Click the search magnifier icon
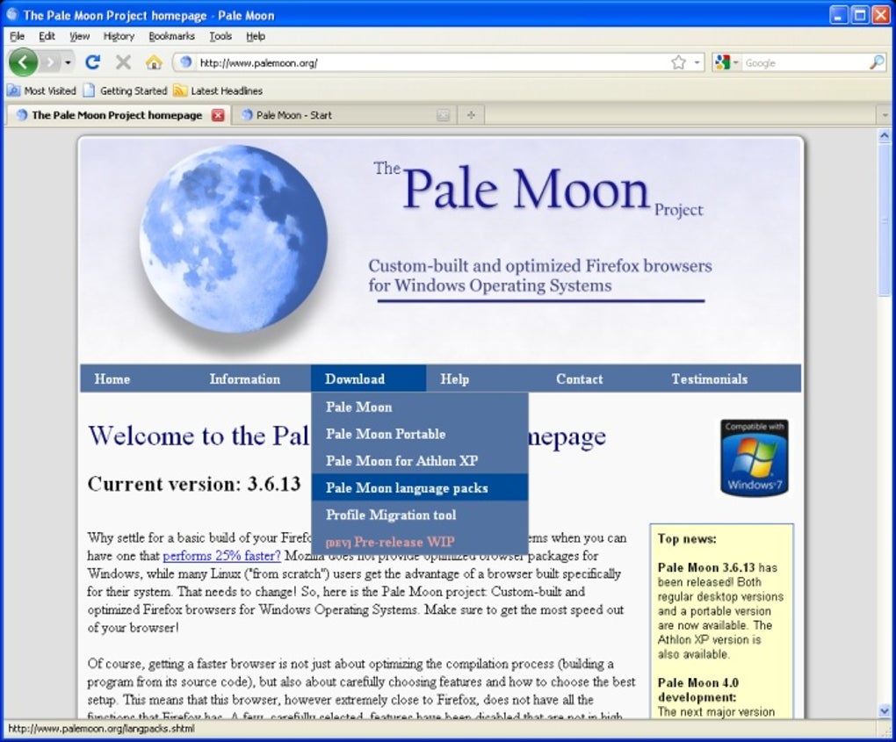The width and height of the screenshot is (896, 742). (876, 62)
